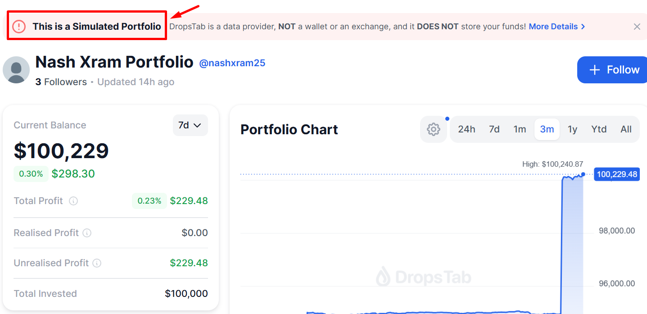Screen dimensions: 647x314
Task: Follow the Nash Xram Portfolio
Action: tap(613, 70)
